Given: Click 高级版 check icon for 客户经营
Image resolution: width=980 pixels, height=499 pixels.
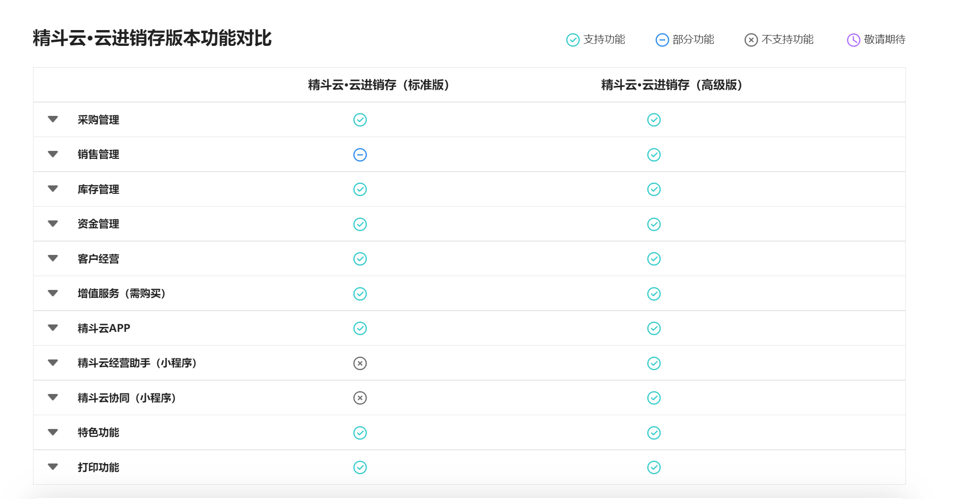Looking at the screenshot, I should [x=654, y=259].
